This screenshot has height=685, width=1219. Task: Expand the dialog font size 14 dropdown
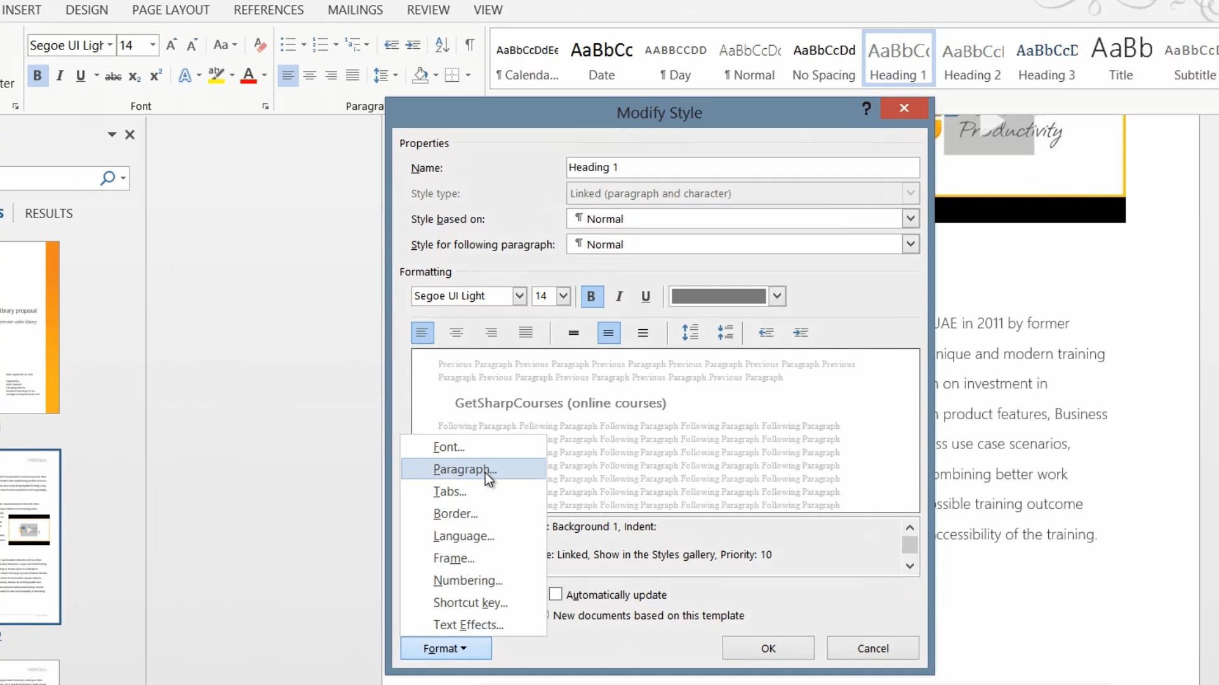(x=563, y=296)
